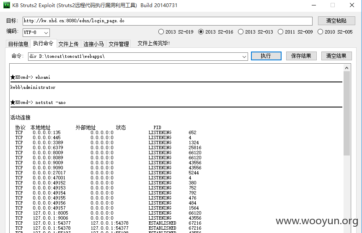
Task: Click the target URL input field
Action: [167, 21]
